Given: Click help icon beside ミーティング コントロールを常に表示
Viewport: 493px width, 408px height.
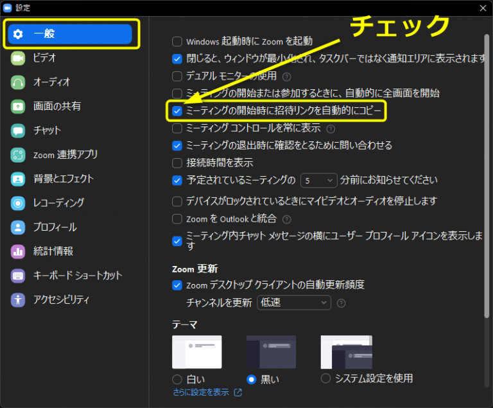Looking at the screenshot, I should [x=331, y=129].
